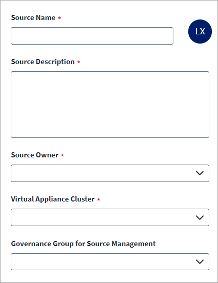The height and width of the screenshot is (283, 218).
Task: Click the Virtual Appliance Cluster label
Action: (x=53, y=199)
